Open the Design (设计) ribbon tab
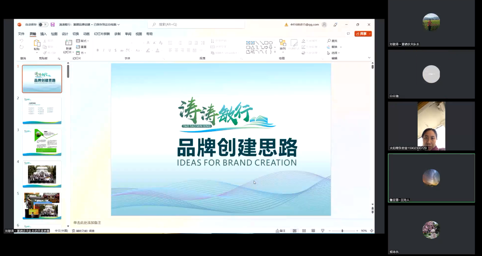482x256 pixels. pos(65,34)
